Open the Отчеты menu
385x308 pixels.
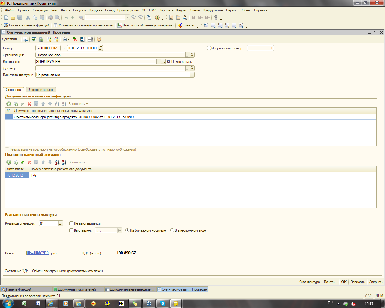point(194,10)
